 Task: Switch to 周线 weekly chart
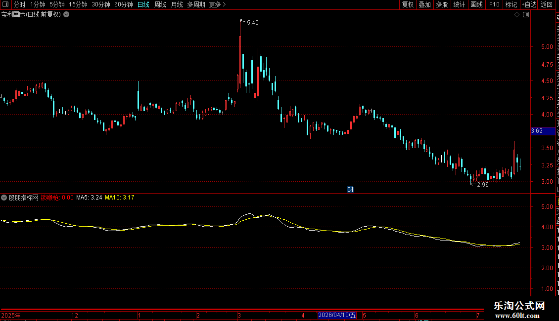(x=160, y=4)
